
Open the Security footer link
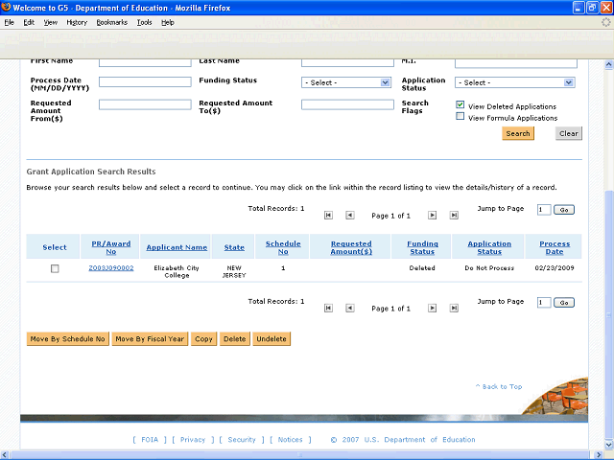point(242,439)
